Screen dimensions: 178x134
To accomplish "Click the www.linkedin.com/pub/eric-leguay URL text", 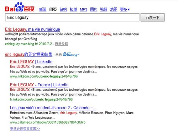I will 44,76.
